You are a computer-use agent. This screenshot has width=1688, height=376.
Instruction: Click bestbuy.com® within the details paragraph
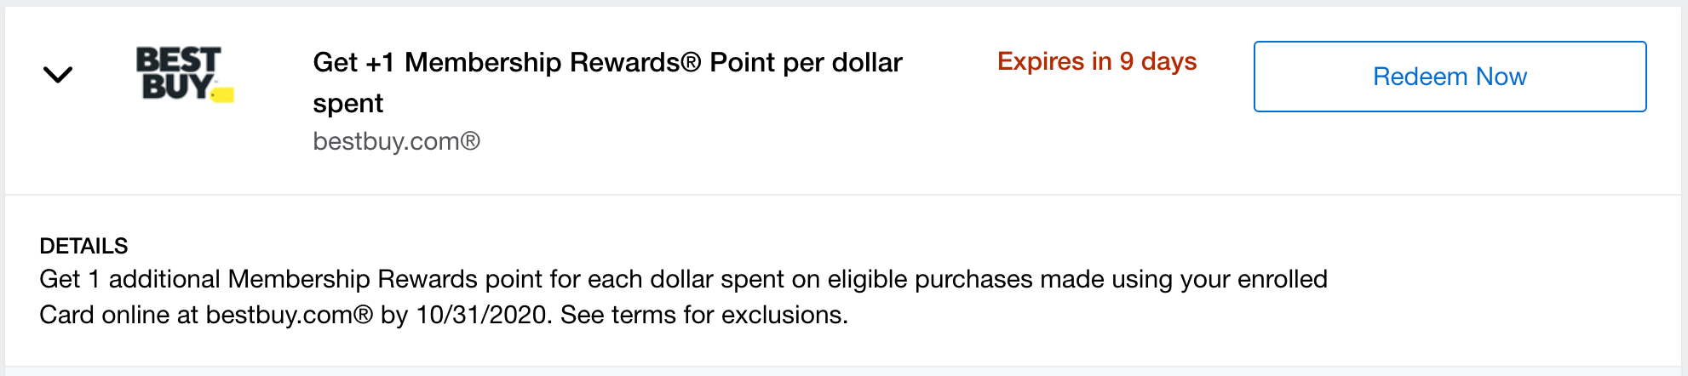click(x=290, y=315)
